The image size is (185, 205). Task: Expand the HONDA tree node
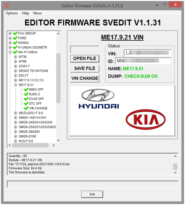coord(10,43)
